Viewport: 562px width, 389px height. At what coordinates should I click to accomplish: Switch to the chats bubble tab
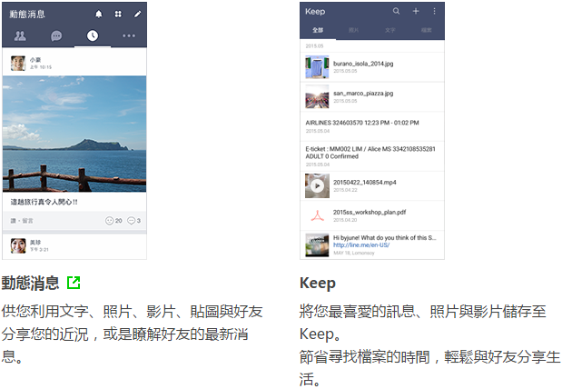pyautogui.click(x=56, y=35)
